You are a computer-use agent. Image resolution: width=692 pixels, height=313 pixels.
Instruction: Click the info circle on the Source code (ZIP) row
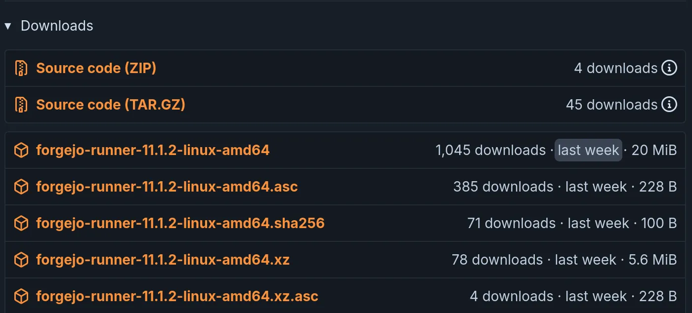pyautogui.click(x=670, y=68)
